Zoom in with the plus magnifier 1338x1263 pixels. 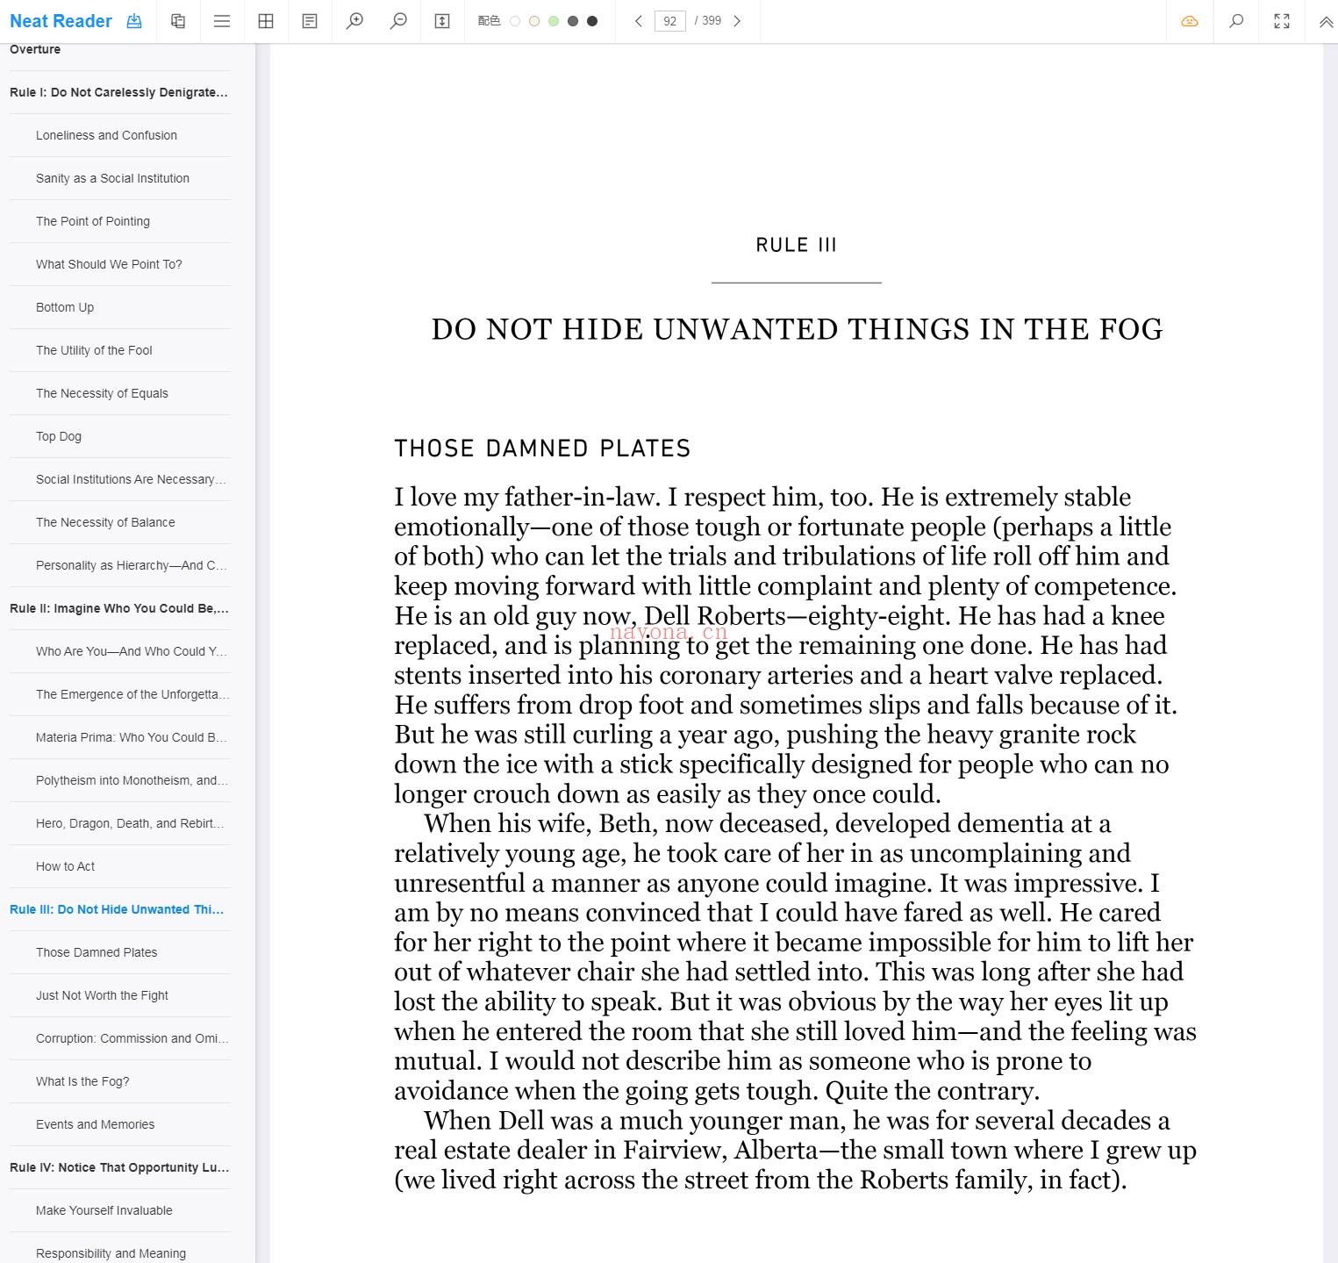[x=354, y=21]
